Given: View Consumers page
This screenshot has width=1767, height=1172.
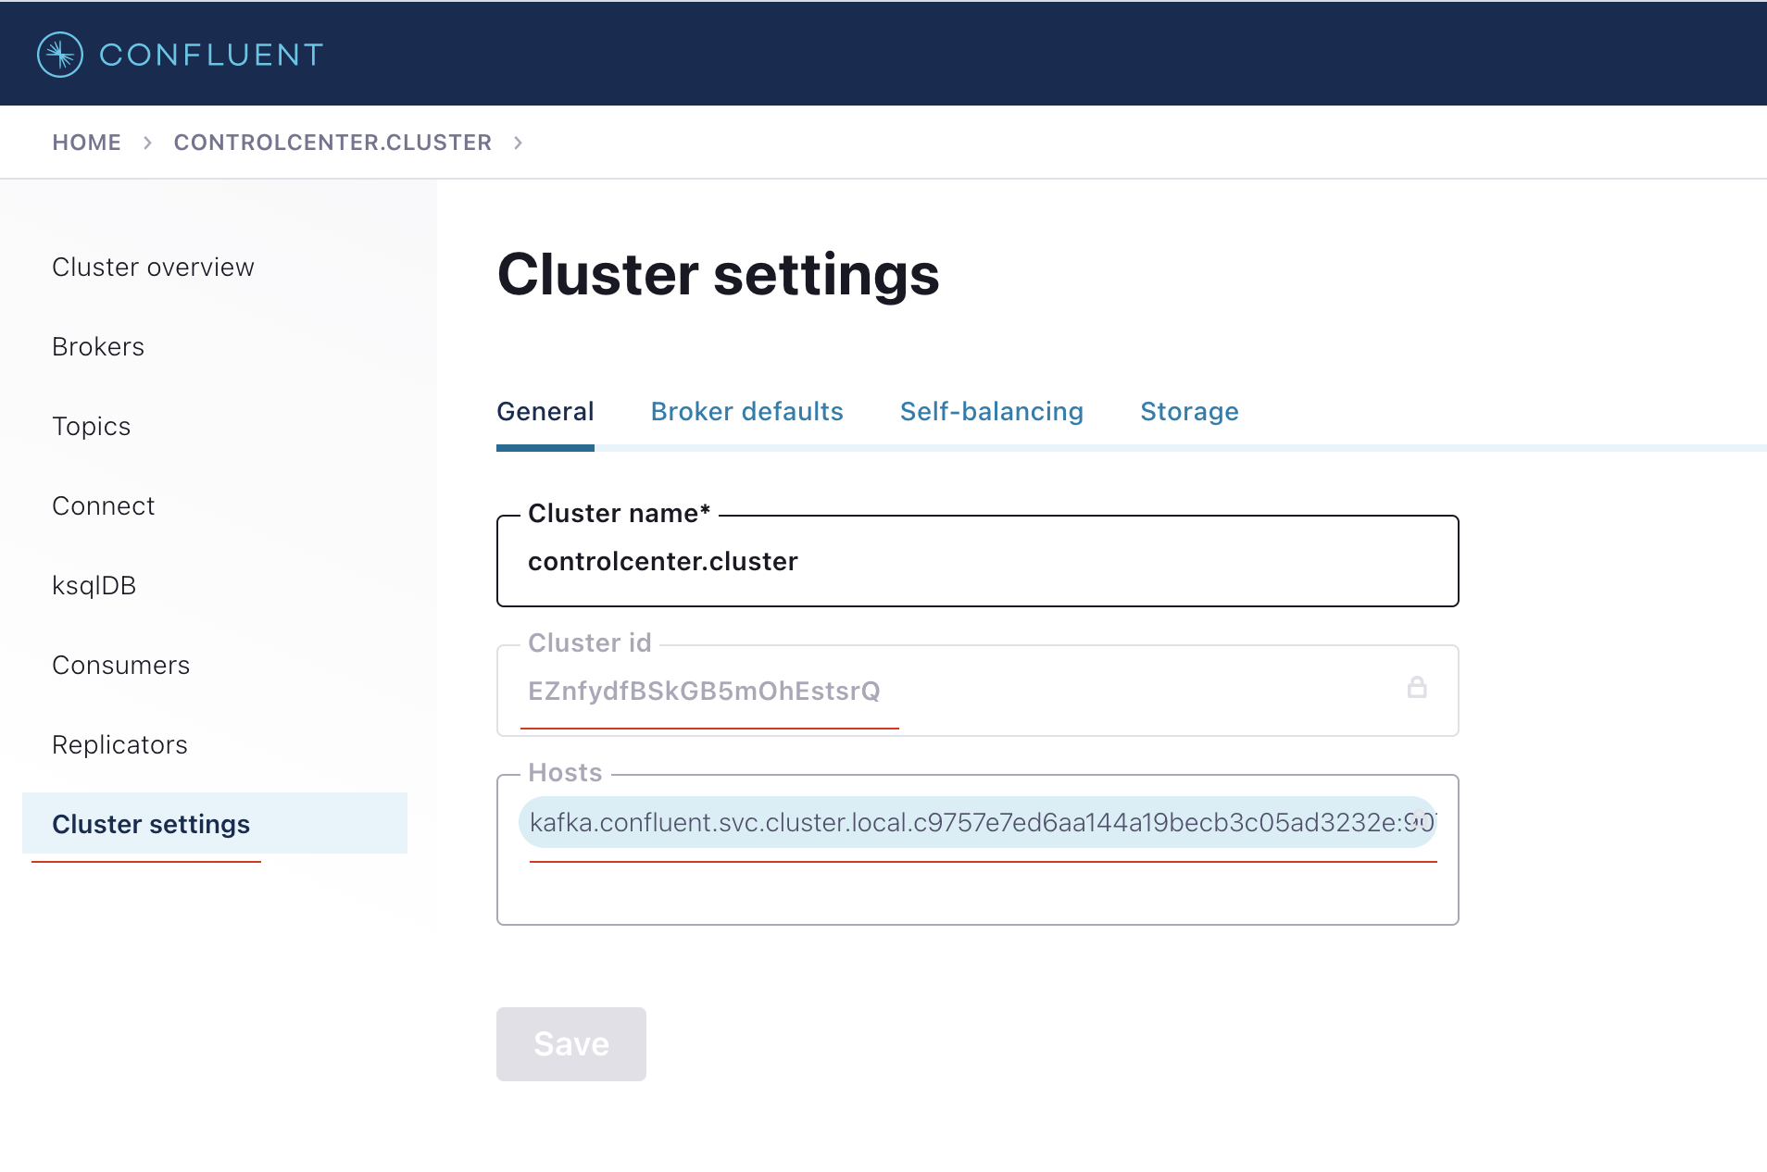Looking at the screenshot, I should click(x=120, y=666).
